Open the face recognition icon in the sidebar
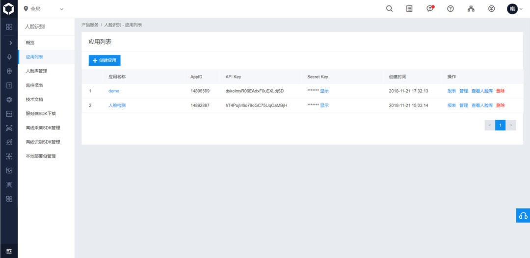The height and width of the screenshot is (258, 530). point(9,128)
